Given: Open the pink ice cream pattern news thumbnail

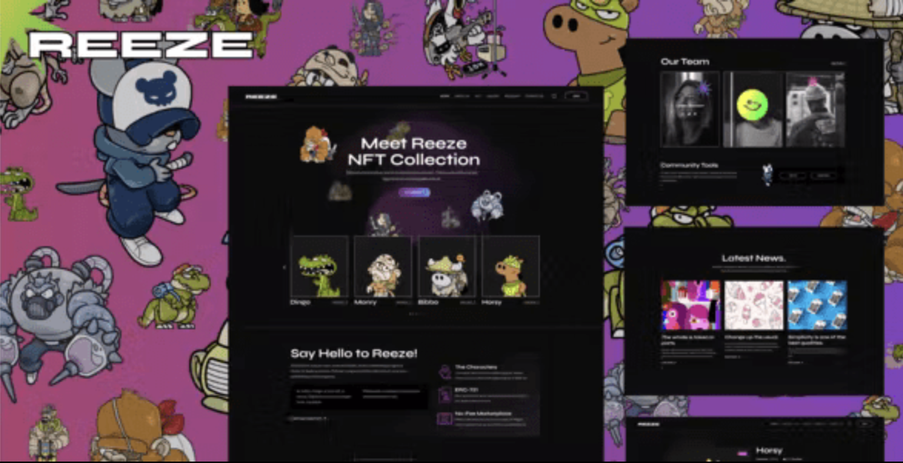Looking at the screenshot, I should coord(754,305).
